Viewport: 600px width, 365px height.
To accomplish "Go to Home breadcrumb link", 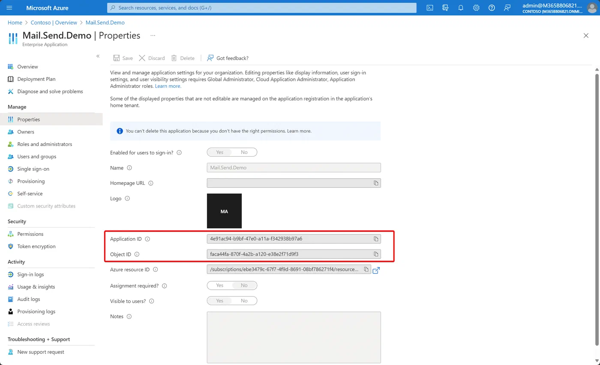I will pyautogui.click(x=15, y=22).
